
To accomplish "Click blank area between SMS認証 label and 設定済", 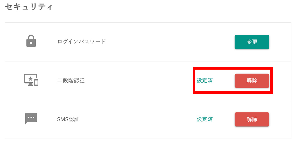I will (137, 119).
